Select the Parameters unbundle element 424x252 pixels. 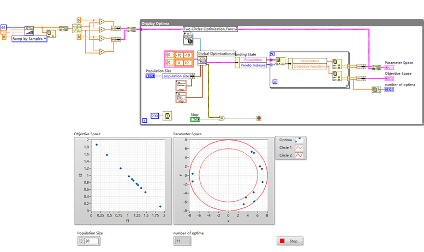[309, 61]
